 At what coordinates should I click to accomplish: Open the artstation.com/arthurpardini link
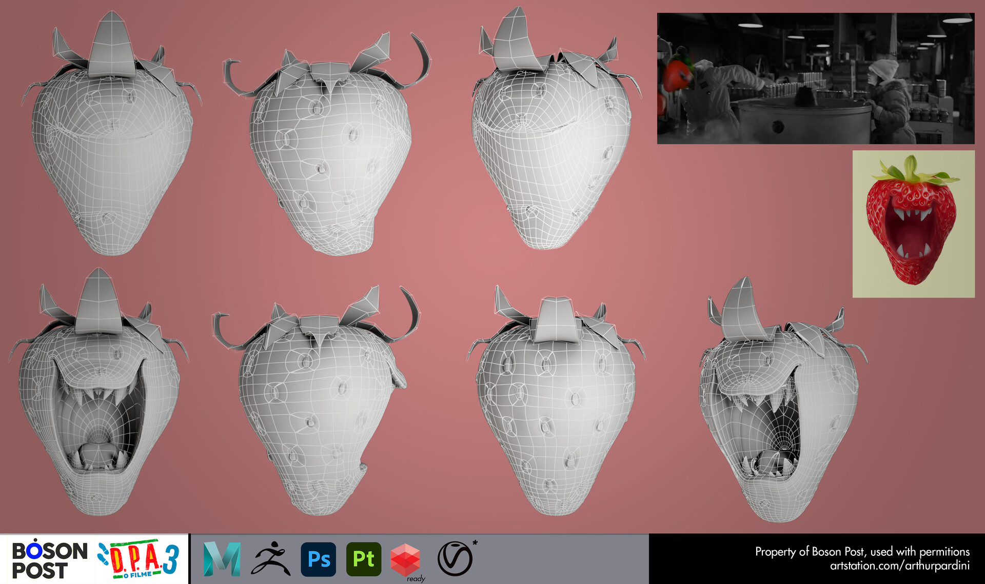[x=899, y=566]
